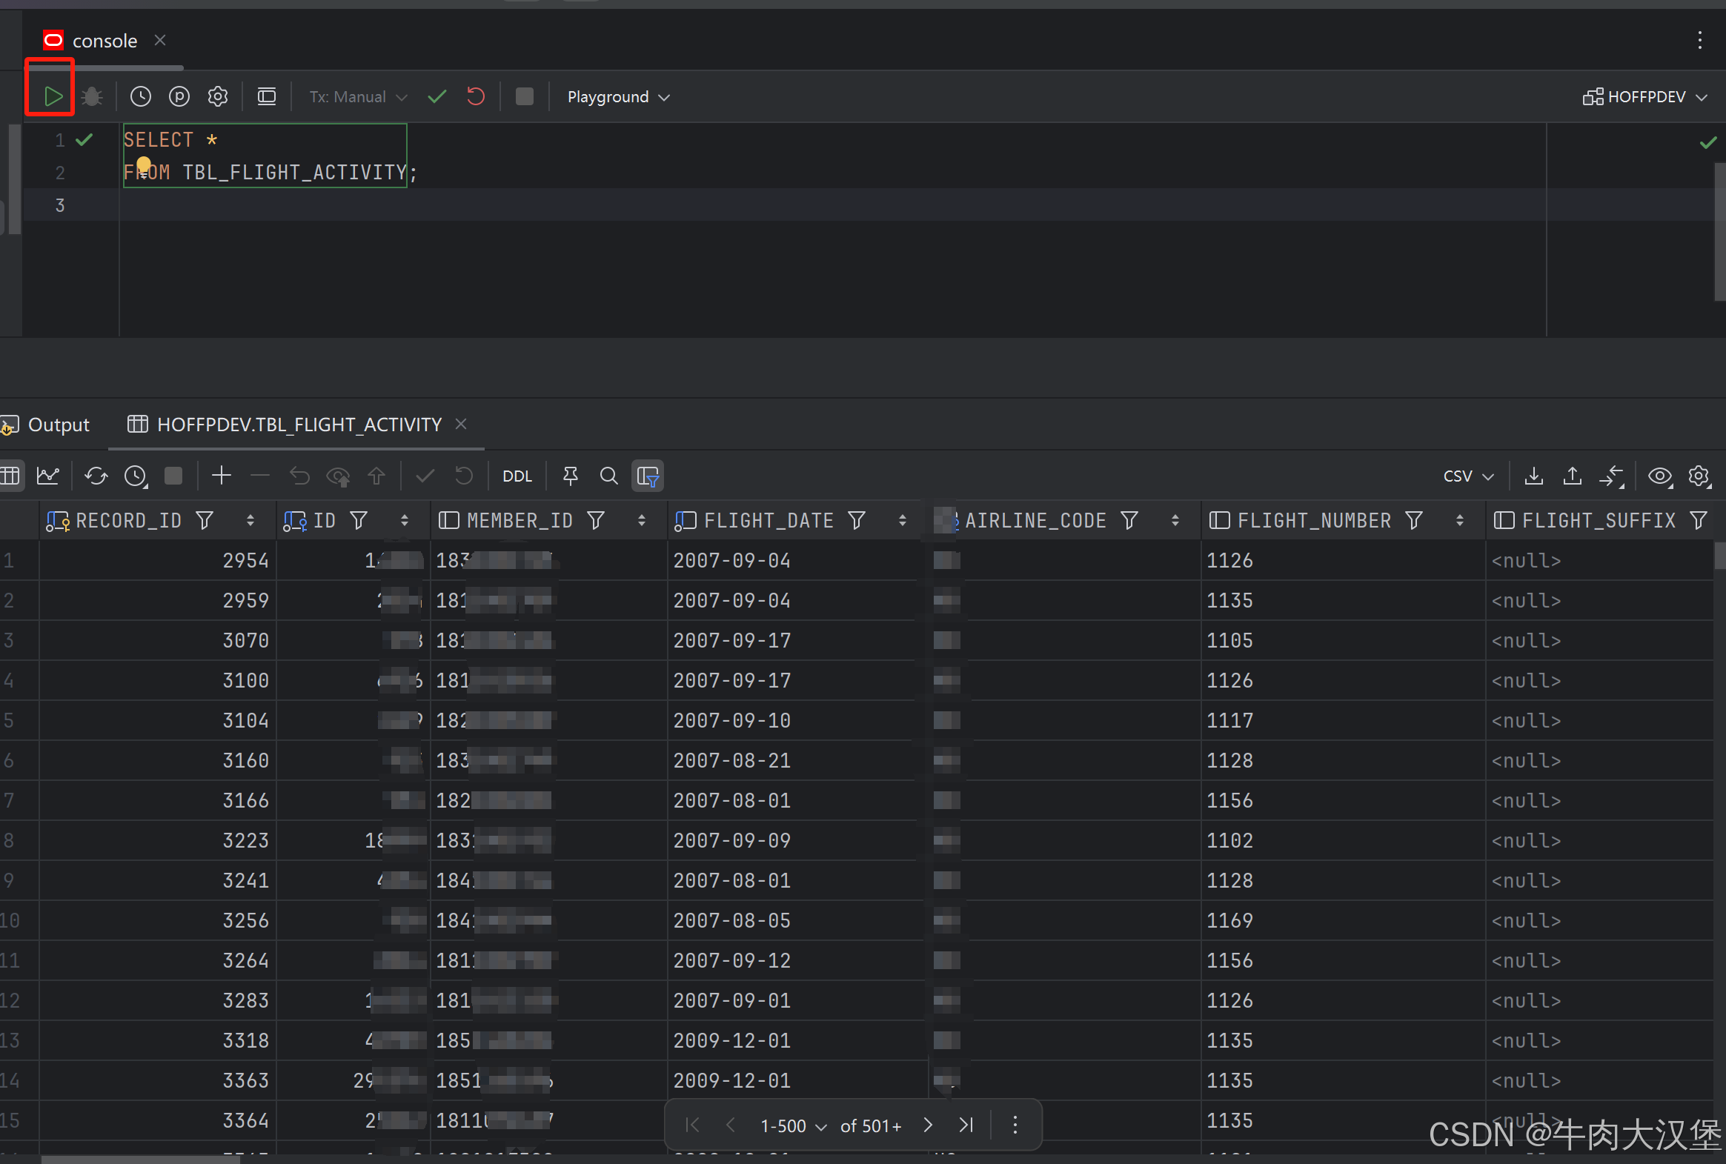1726x1164 pixels.
Task: Filter the ID column
Action: pos(359,520)
